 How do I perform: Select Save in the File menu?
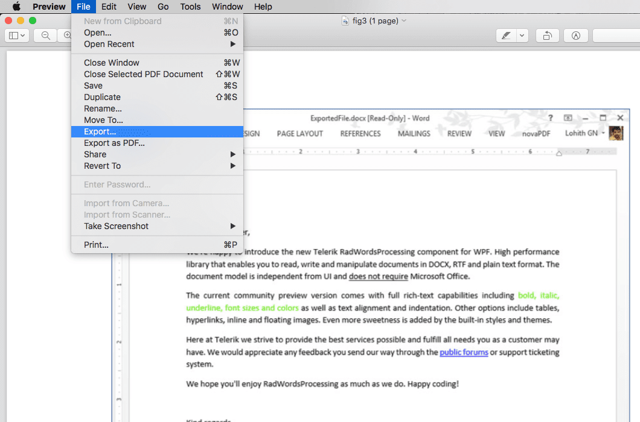point(157,86)
